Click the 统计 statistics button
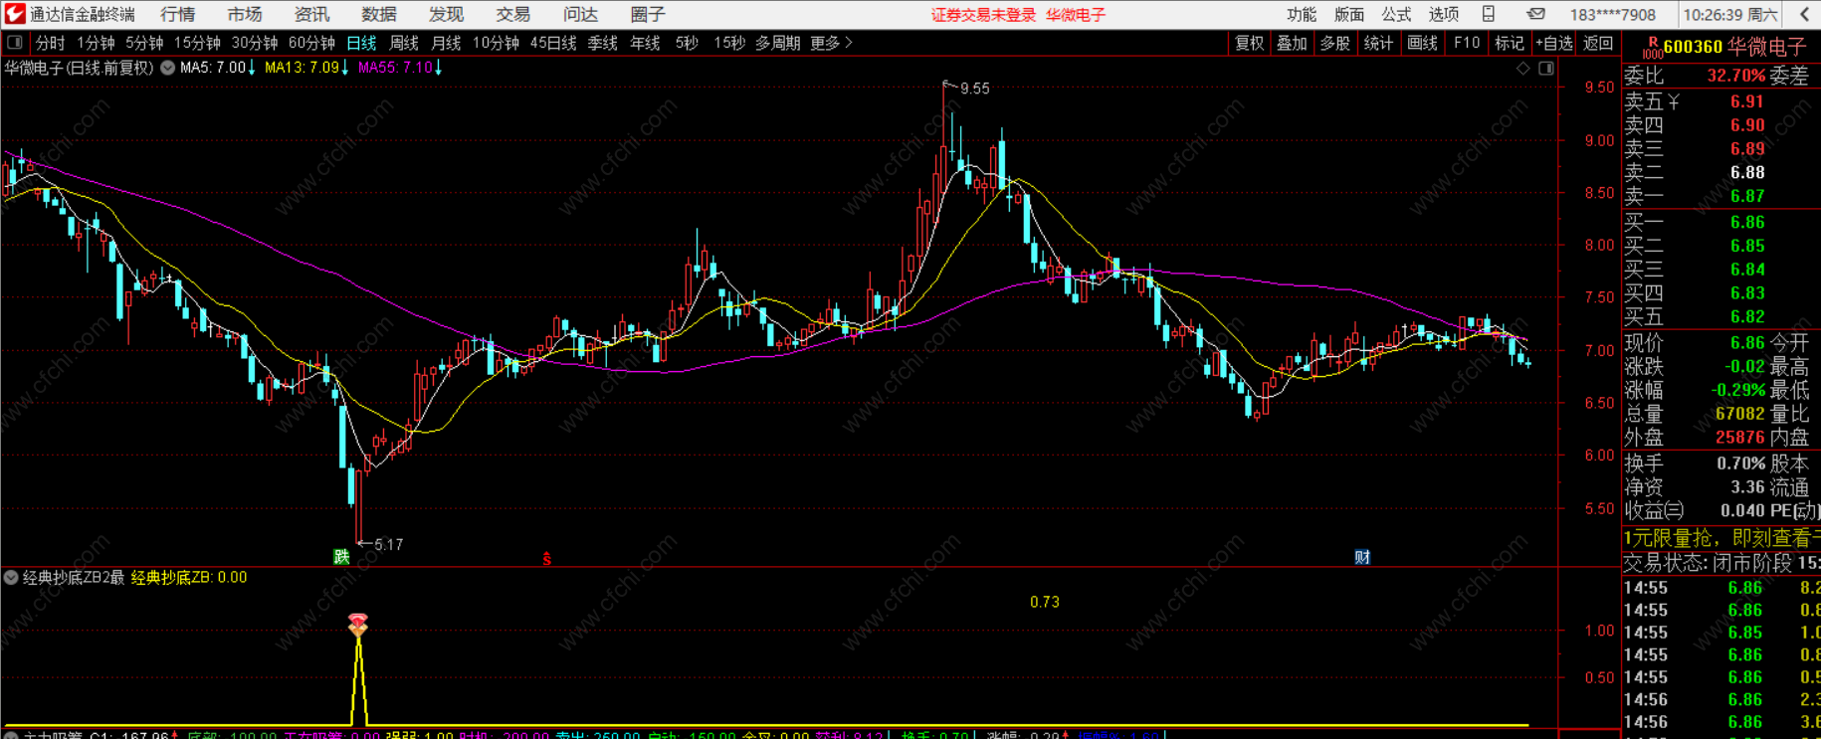 coord(1378,43)
